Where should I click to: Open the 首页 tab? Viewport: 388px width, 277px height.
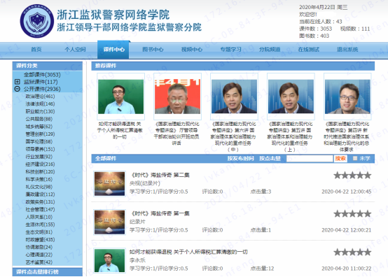[x=36, y=50]
